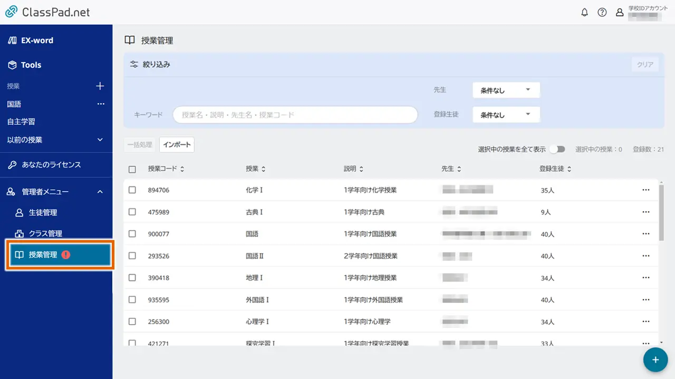Click the notification bell icon
This screenshot has height=379, width=675.
pyautogui.click(x=584, y=12)
